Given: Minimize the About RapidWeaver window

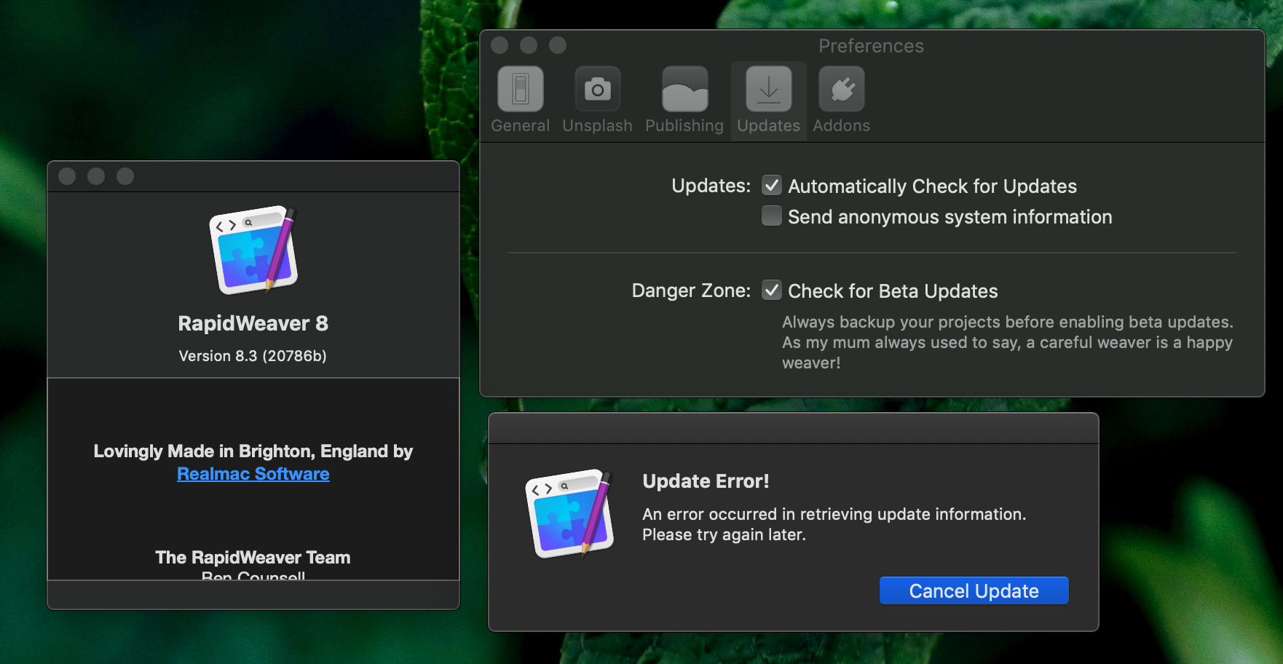Looking at the screenshot, I should [96, 176].
